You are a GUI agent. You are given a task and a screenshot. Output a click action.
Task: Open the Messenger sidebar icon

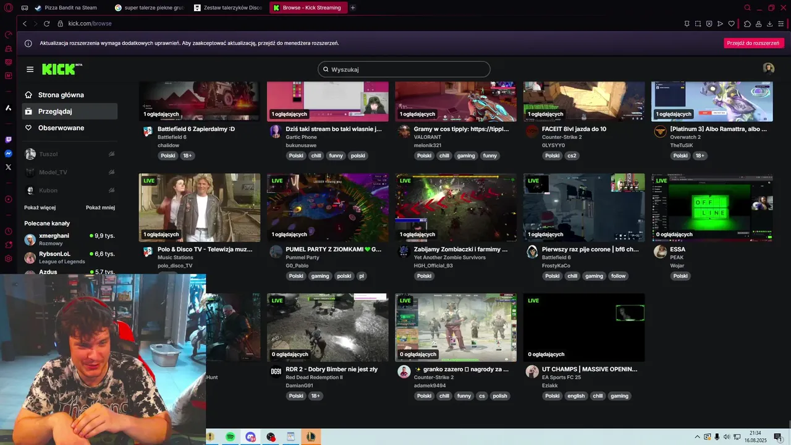(8, 153)
